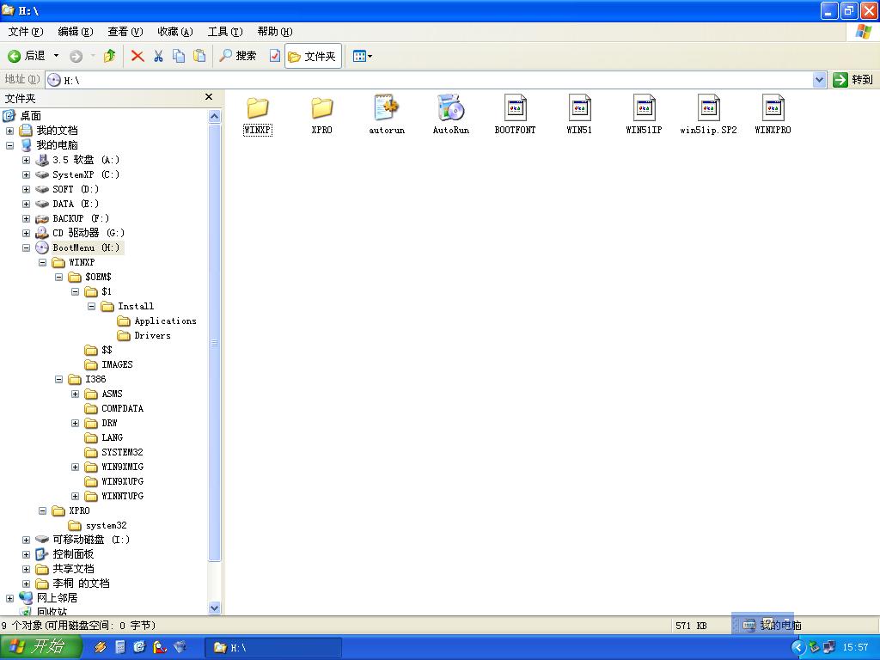Click the address bar field showing H:\

pos(429,80)
